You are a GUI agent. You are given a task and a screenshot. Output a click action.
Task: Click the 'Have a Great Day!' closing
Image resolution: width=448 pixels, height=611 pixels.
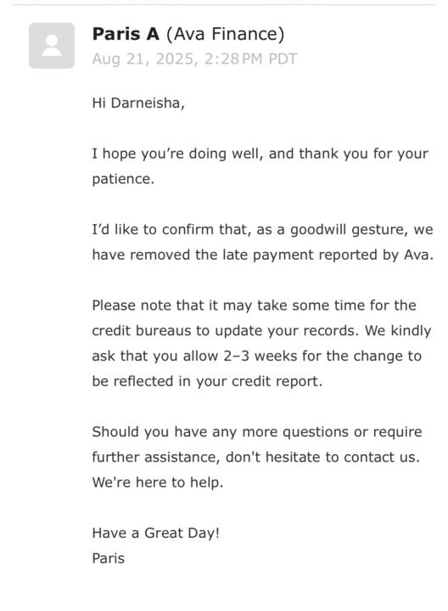pos(156,533)
